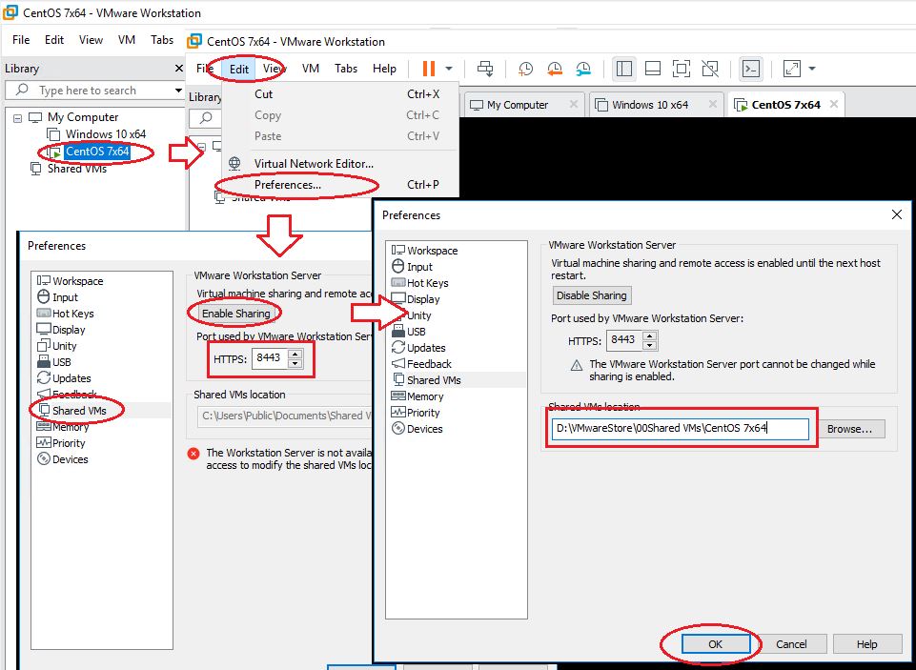This screenshot has width=916, height=670.
Task: Choose Preferences from the Edit menu
Action: tap(341, 185)
